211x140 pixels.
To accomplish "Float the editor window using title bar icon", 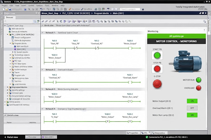I will pos(200,13).
